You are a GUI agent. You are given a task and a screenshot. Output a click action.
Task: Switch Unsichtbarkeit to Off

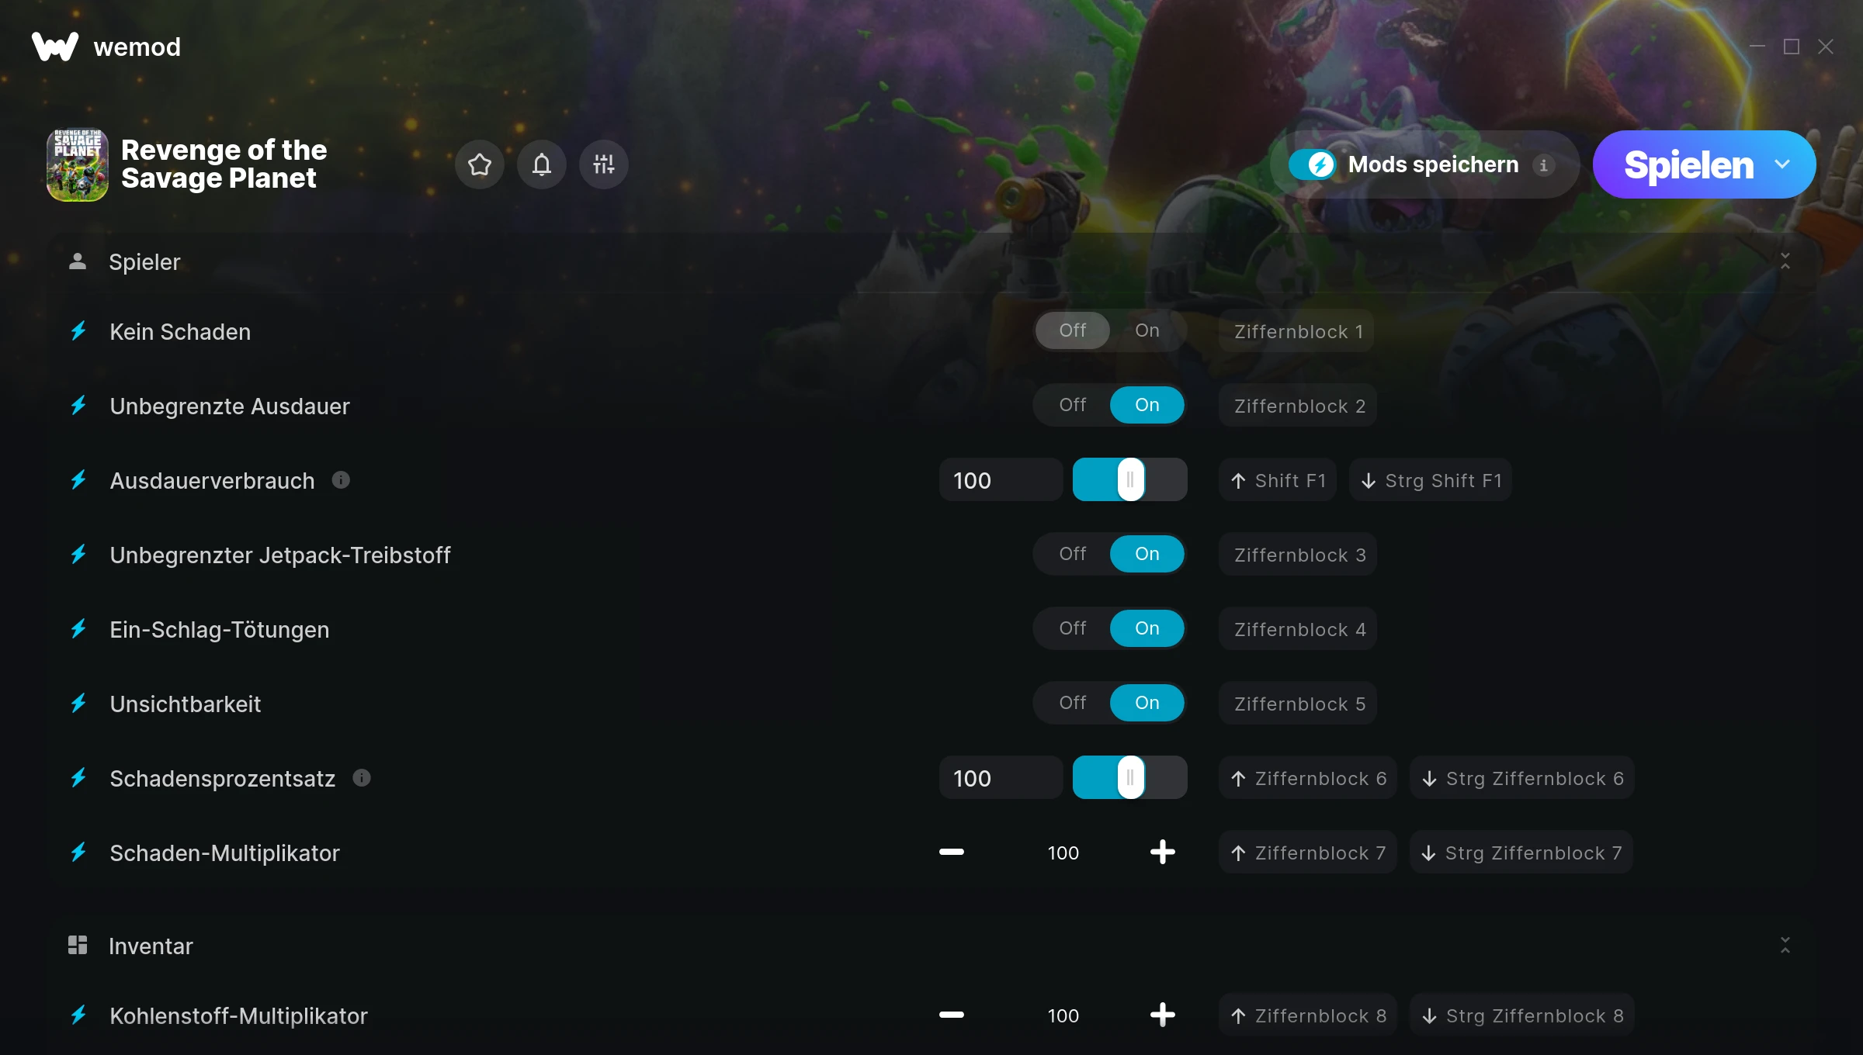(1073, 703)
